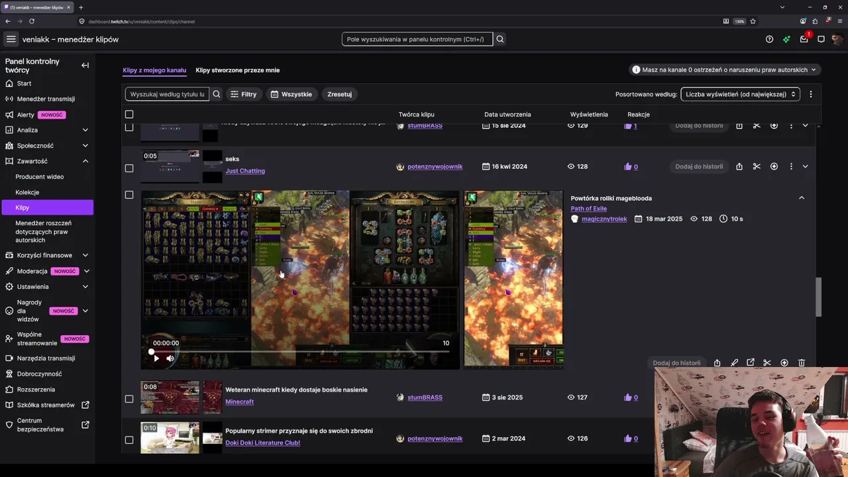Viewport: 848px width, 477px height.
Task: Open the sort by Liczba wyświetleń dropdown
Action: (740, 94)
